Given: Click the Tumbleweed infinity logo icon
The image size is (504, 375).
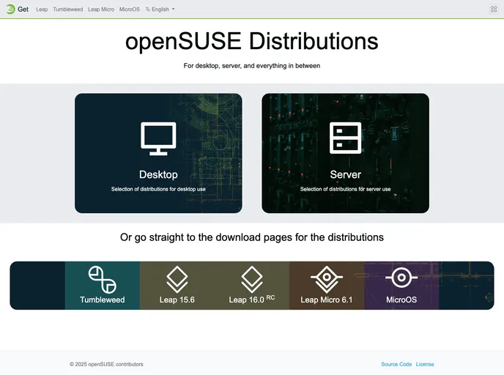Looking at the screenshot, I should 103,279.
